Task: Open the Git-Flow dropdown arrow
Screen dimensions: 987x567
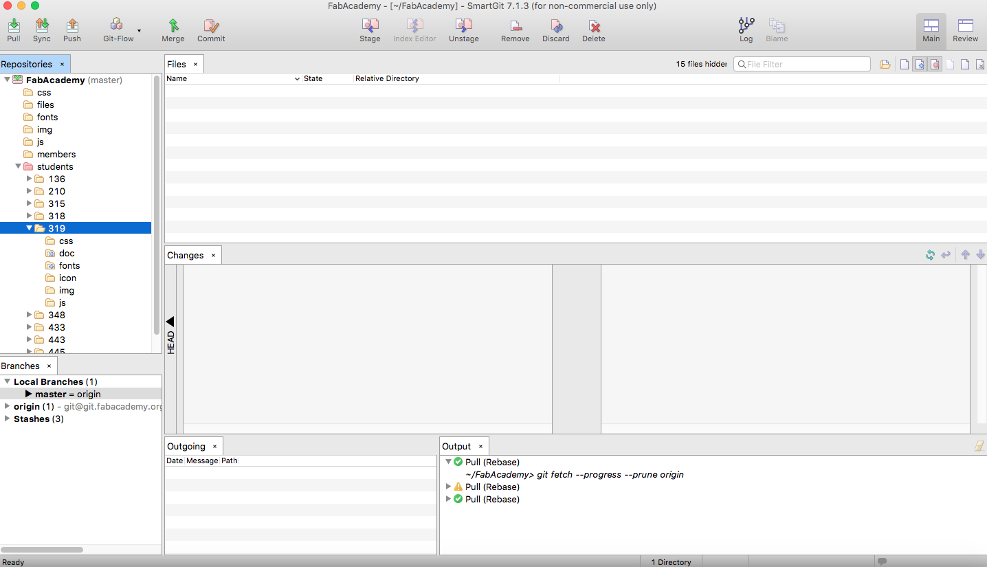Action: click(140, 31)
